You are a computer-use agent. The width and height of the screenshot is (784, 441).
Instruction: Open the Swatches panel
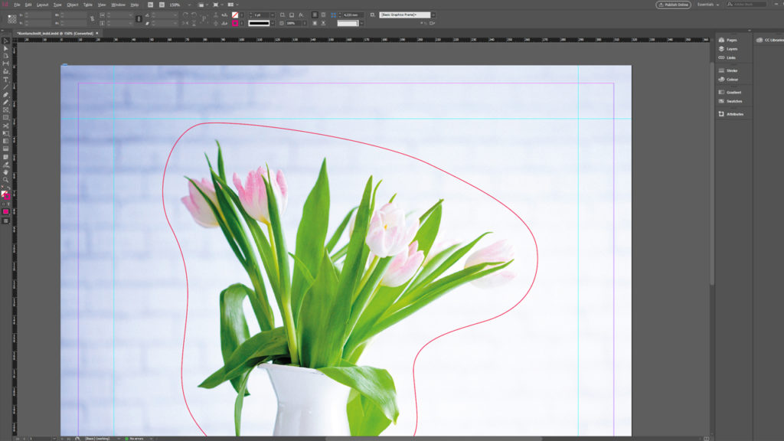733,101
